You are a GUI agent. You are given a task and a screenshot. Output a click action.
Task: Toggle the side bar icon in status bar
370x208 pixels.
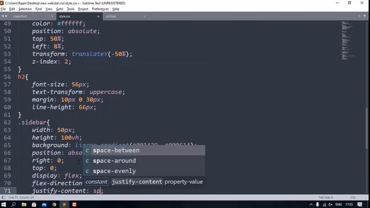(3, 198)
